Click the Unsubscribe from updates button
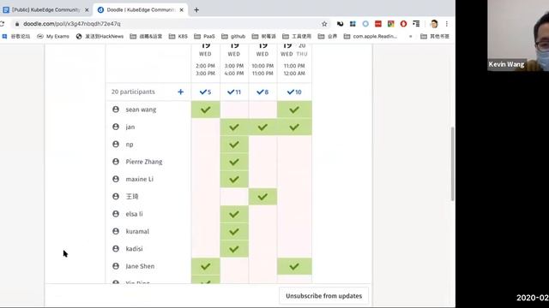Viewport: 549px width, 308px height. click(x=324, y=296)
